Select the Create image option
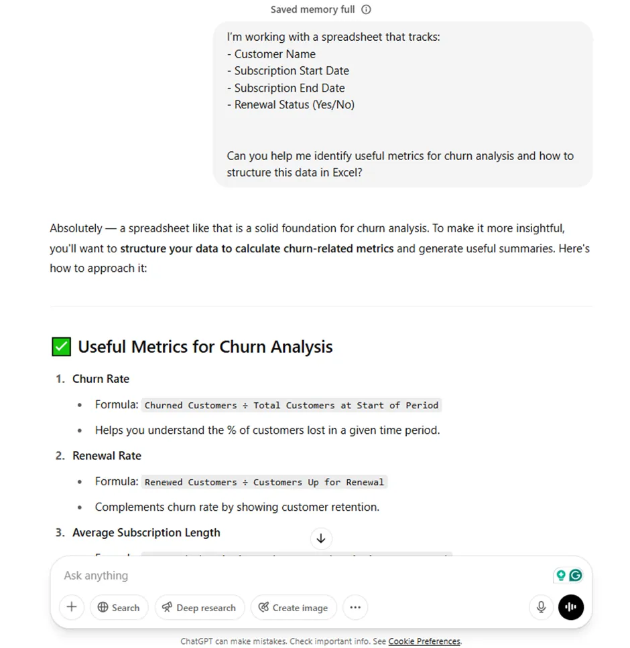This screenshot has height=648, width=630. coord(294,607)
